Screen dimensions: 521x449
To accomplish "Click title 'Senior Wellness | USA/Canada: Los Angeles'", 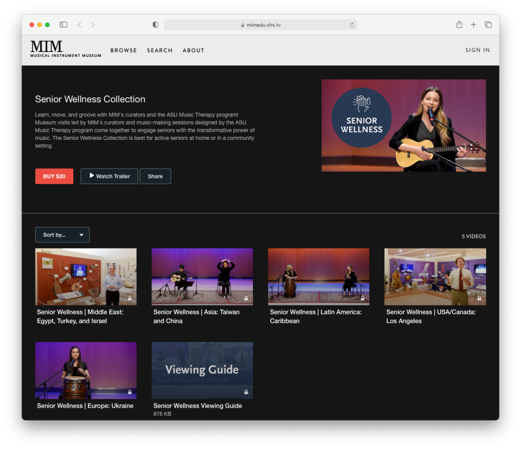I will pyautogui.click(x=431, y=317).
